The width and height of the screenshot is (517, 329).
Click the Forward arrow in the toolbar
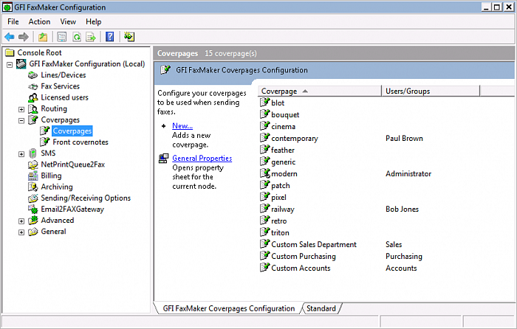tap(24, 36)
